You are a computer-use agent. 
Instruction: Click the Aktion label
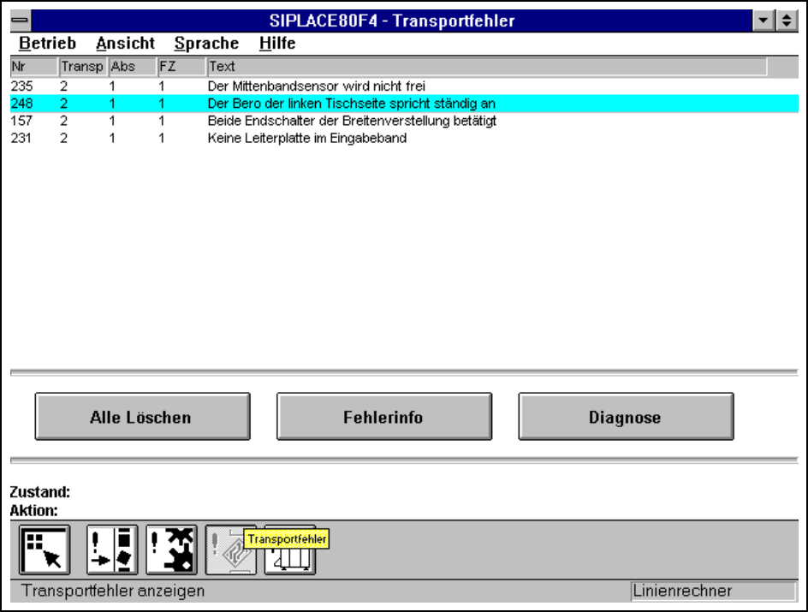(x=34, y=510)
